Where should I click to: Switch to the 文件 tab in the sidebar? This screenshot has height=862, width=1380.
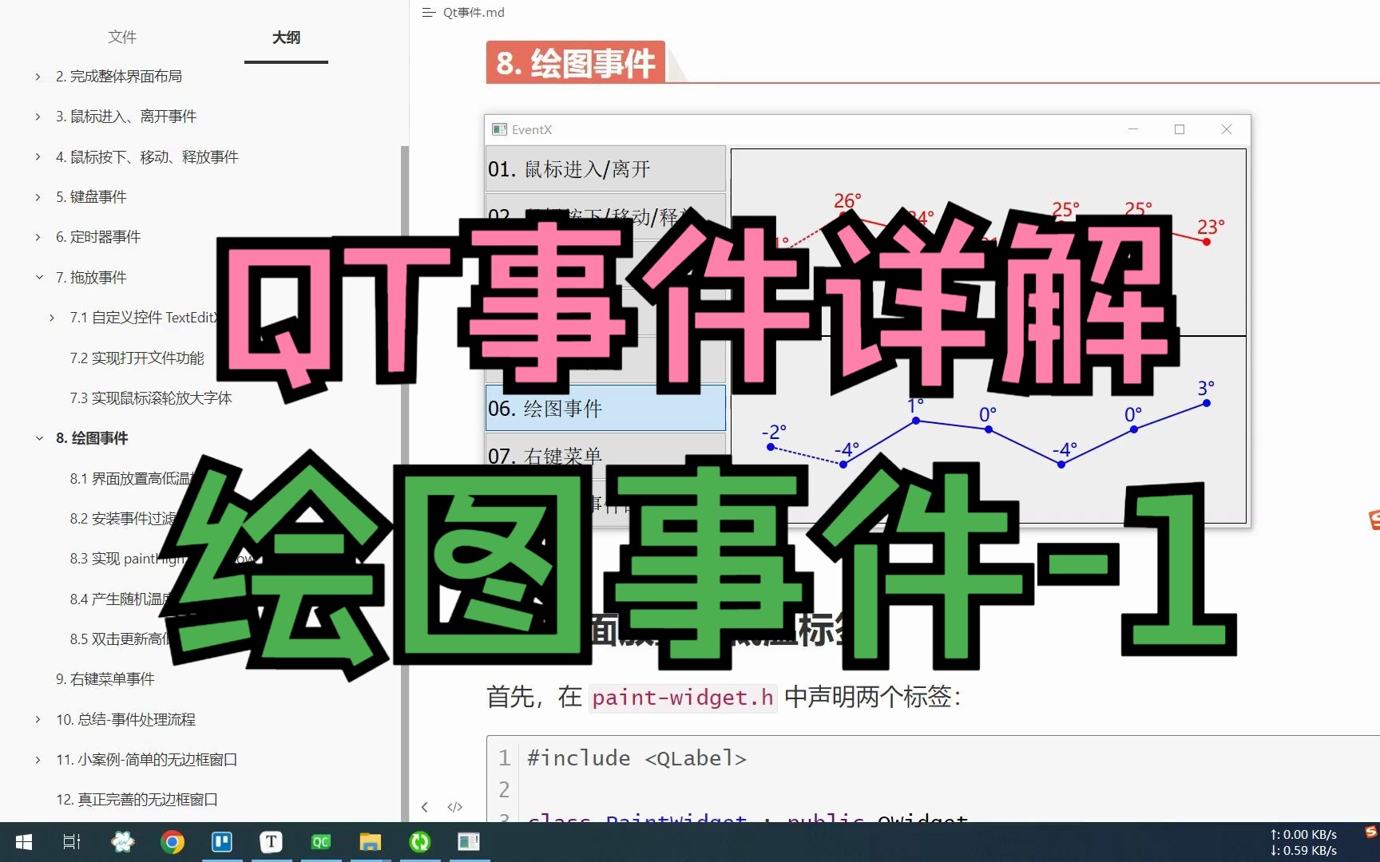pyautogui.click(x=122, y=38)
